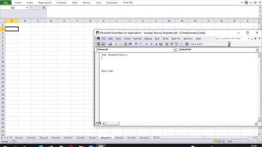The width and height of the screenshot is (262, 147).
Task: Run the macro with the green play icon
Action: [147, 44]
